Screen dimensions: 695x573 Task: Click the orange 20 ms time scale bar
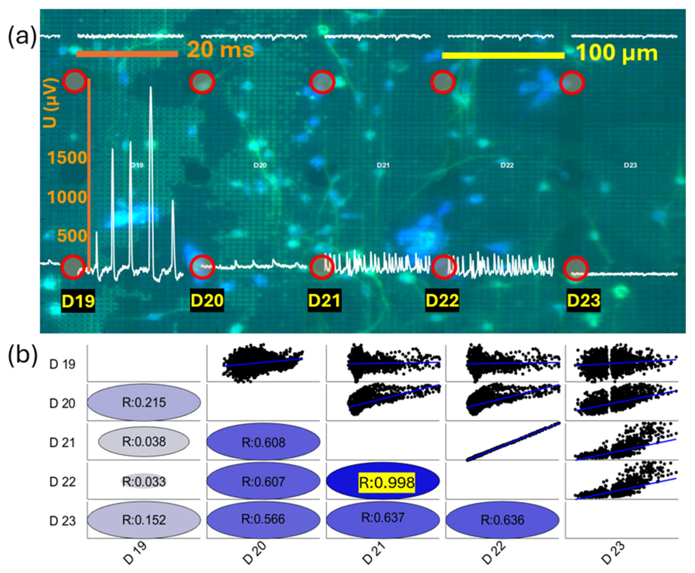(x=127, y=54)
